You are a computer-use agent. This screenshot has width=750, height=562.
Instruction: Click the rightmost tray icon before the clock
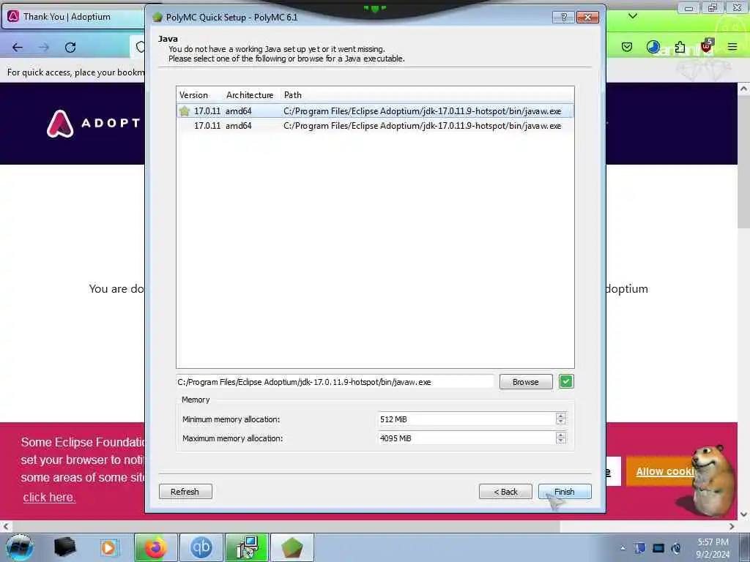pos(676,548)
